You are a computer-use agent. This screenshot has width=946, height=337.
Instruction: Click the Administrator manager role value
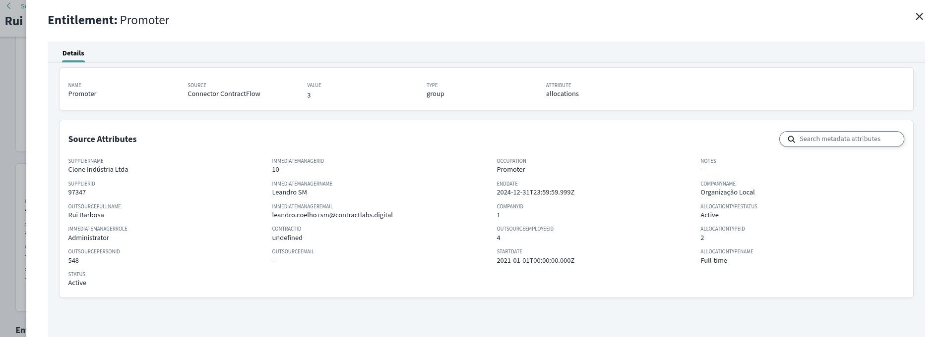point(88,238)
